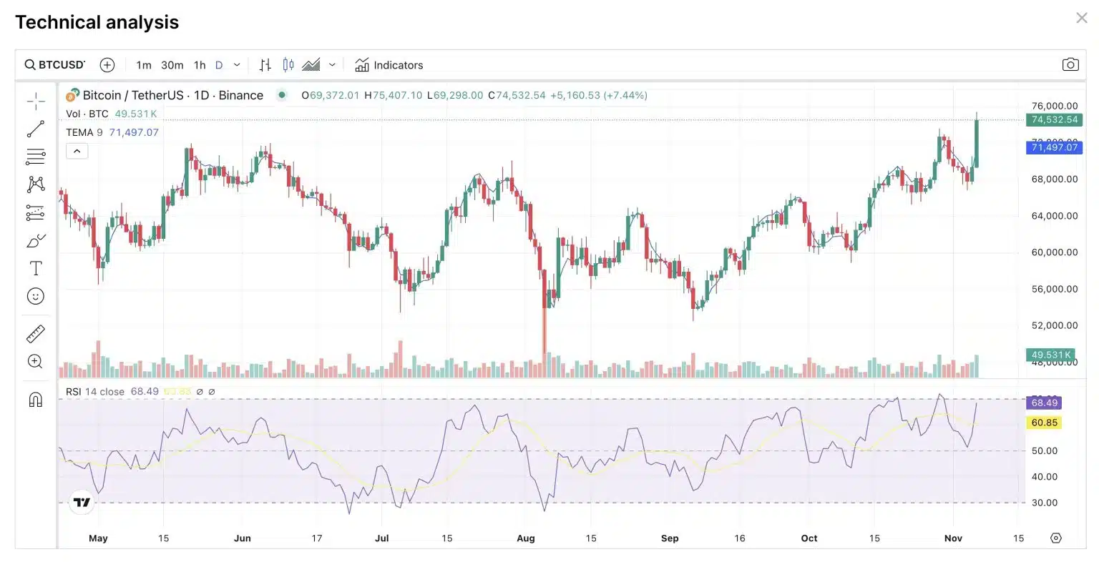Viewport: 1099px width, 562px height.
Task: Select the ruler measure tool
Action: click(36, 334)
